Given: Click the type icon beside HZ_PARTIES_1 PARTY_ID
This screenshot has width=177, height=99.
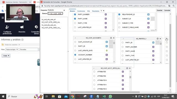Looking at the screenshot, I should click(x=153, y=43).
